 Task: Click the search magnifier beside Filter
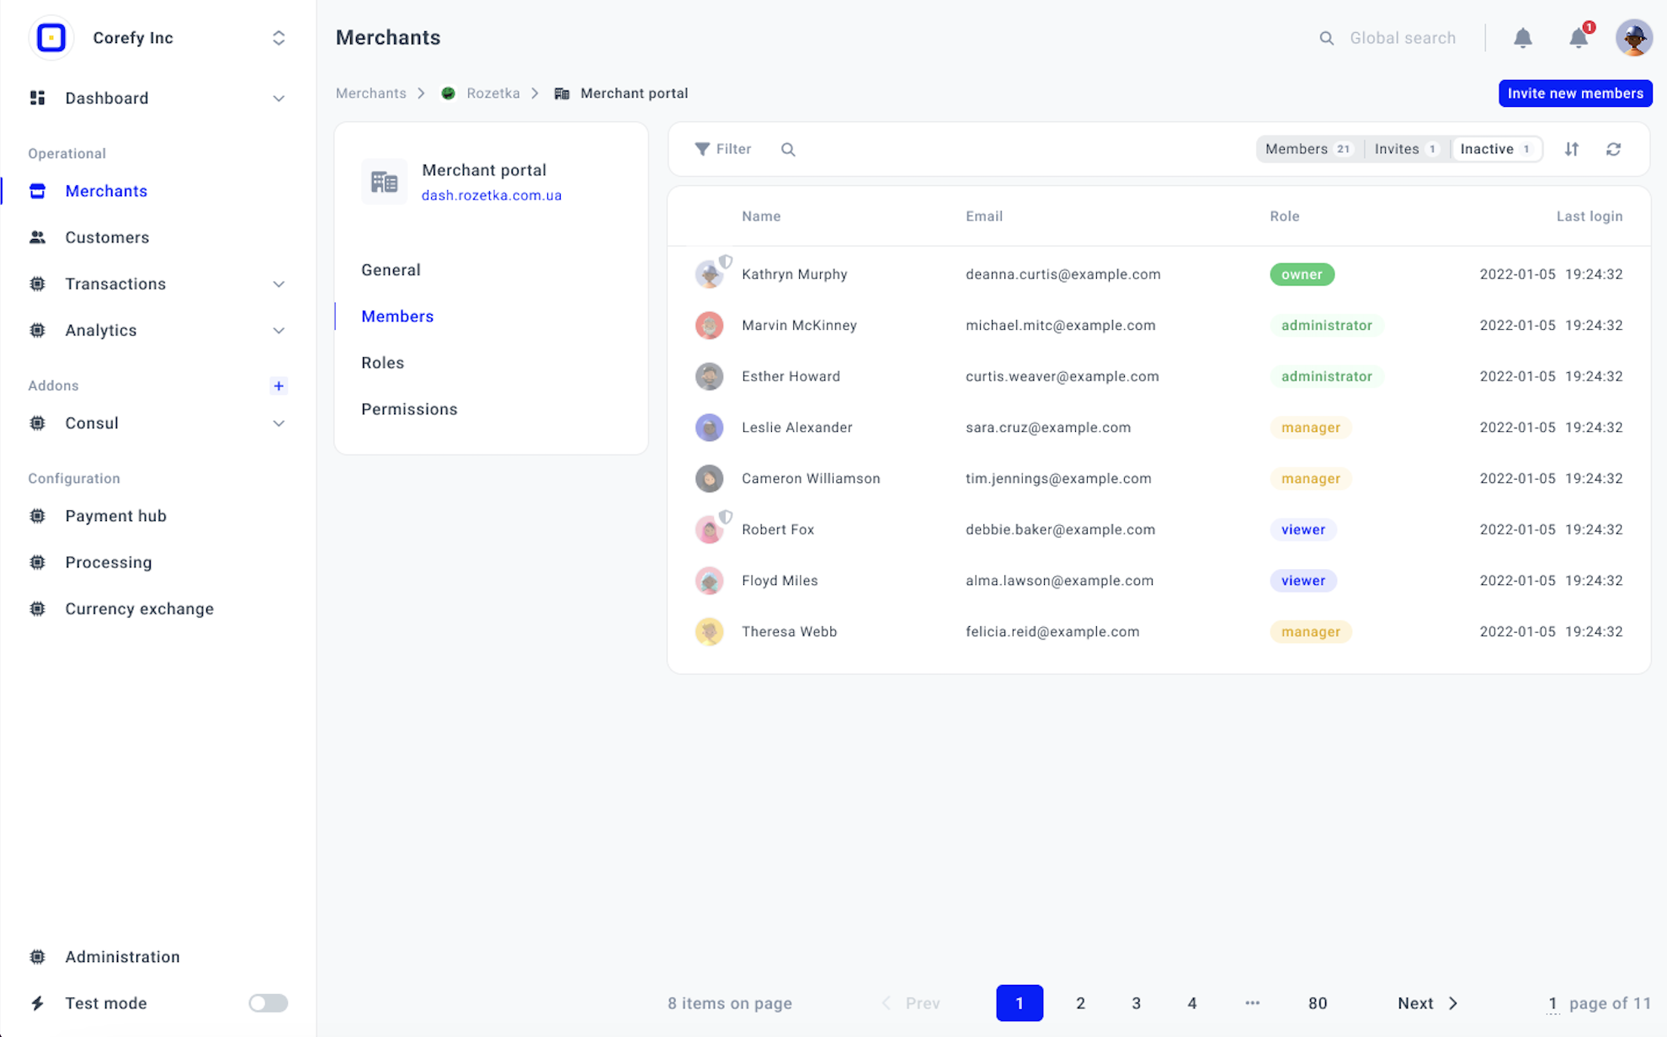pyautogui.click(x=788, y=149)
